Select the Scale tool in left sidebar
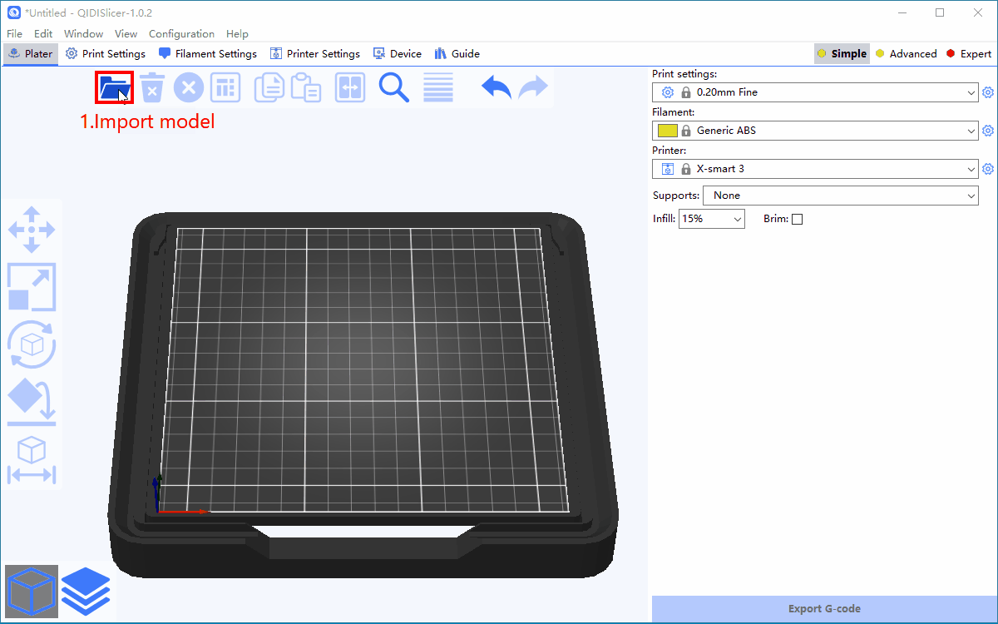 coord(32,287)
